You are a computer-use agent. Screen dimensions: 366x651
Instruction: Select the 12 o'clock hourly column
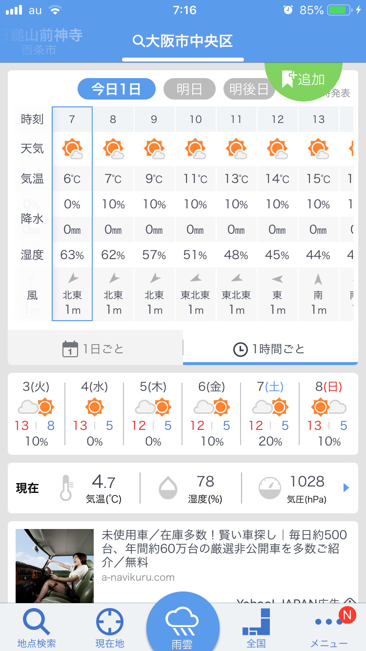278,215
